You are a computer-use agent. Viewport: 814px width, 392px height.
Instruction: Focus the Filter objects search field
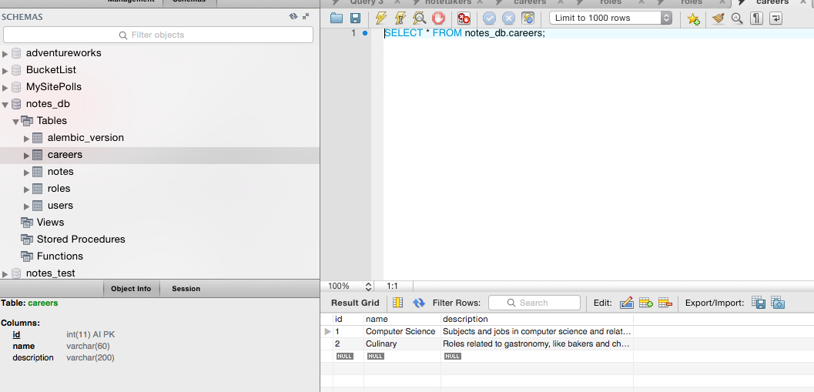[158, 35]
